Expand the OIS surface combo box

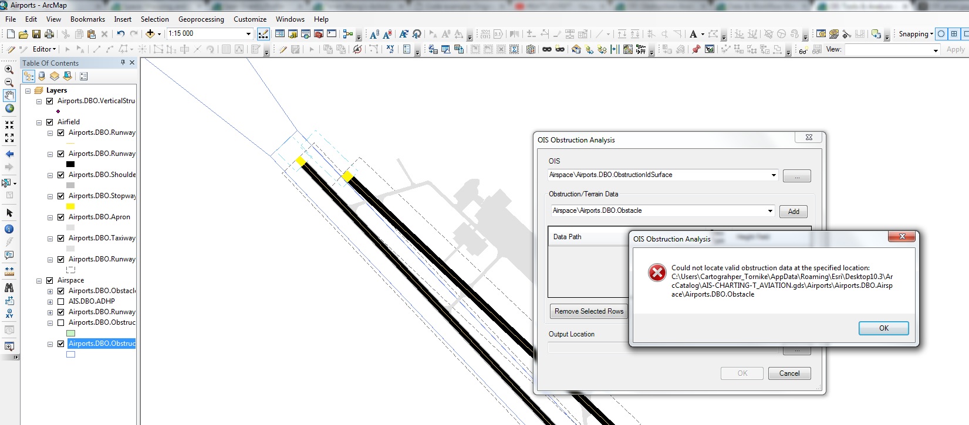coord(774,175)
